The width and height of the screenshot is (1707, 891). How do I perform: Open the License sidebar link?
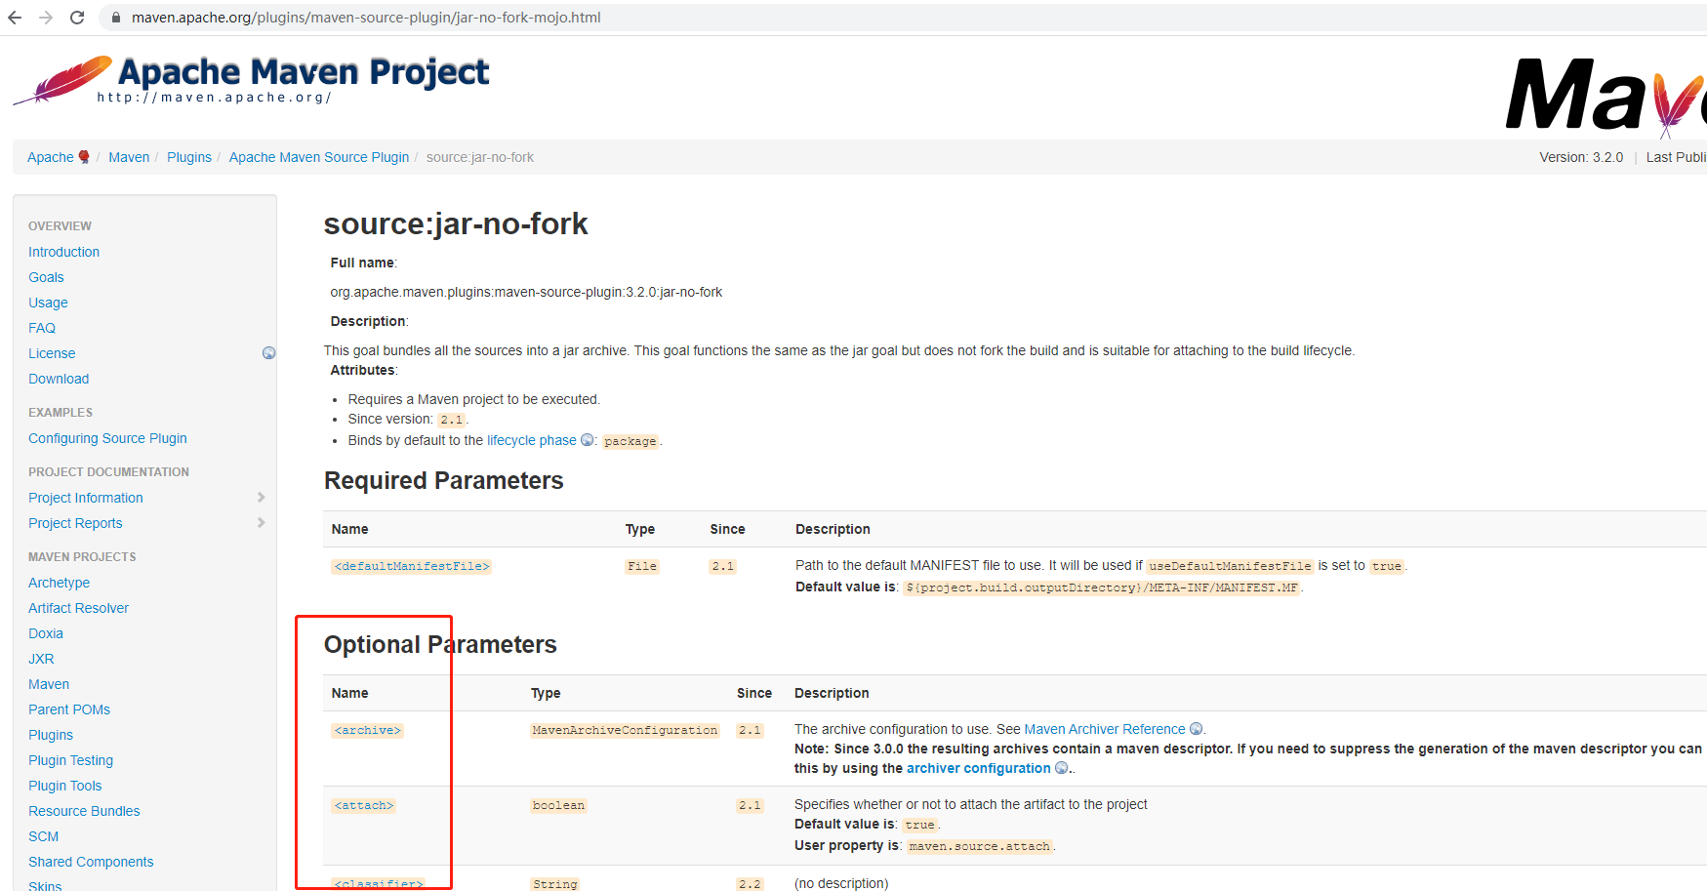point(52,353)
